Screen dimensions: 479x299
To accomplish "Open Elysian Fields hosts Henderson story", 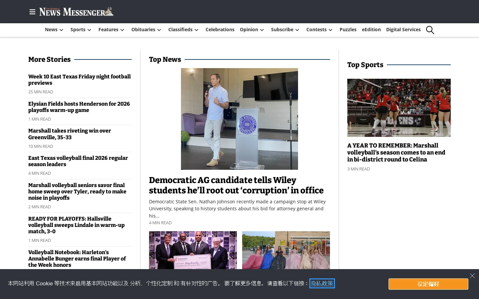I will click(79, 107).
